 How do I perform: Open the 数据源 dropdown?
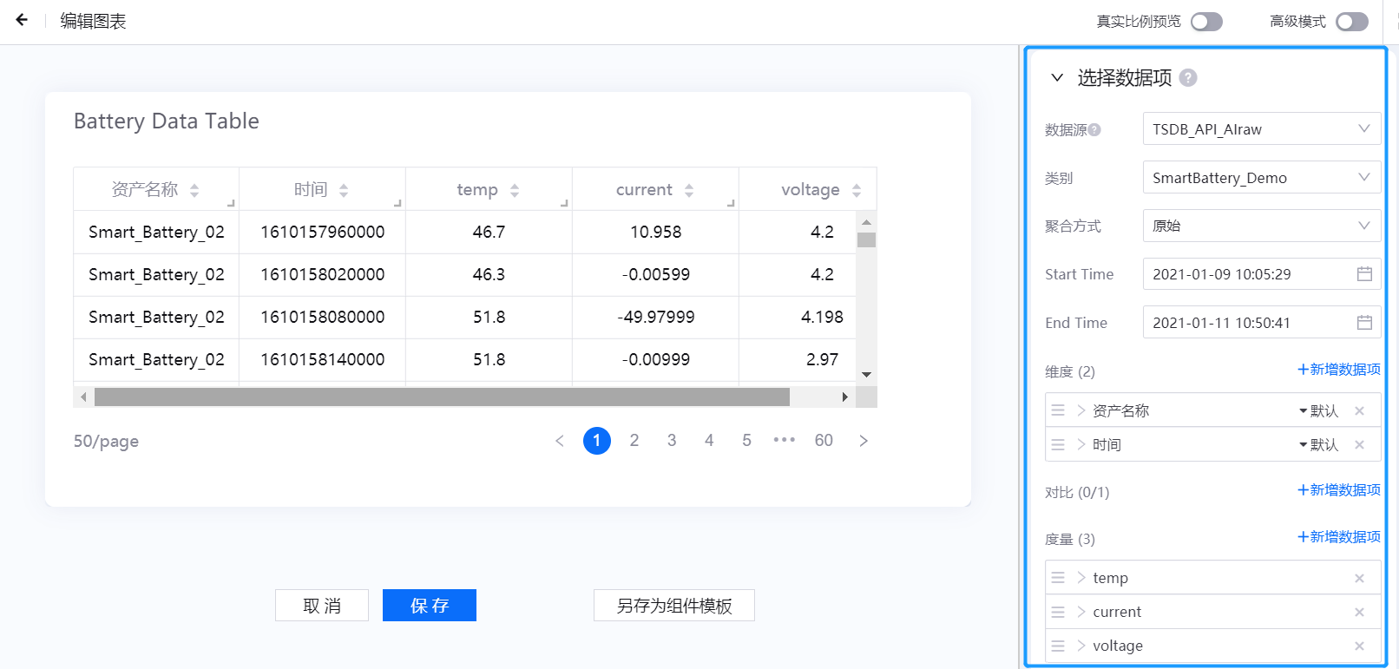pyautogui.click(x=1261, y=129)
